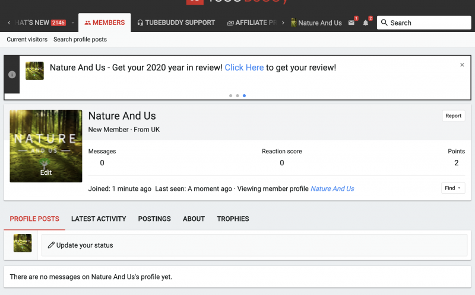The height and width of the screenshot is (295, 475).
Task: Click the small avatar beside status box
Action: (x=23, y=243)
